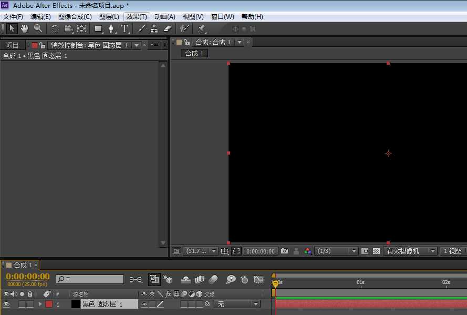Activate the Brush tool
467x315 pixels.
click(x=141, y=28)
